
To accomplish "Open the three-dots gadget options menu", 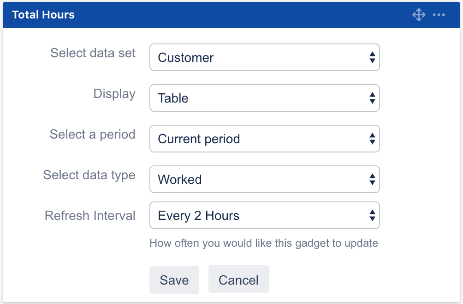I will (439, 15).
